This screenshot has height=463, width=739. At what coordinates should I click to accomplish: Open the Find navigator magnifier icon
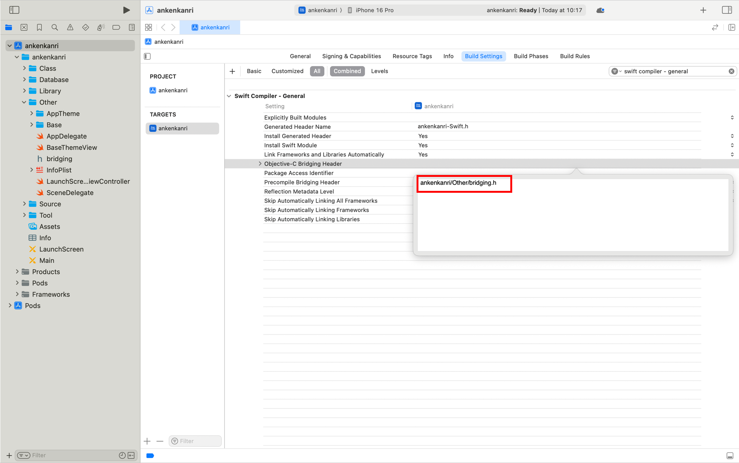pyautogui.click(x=55, y=27)
